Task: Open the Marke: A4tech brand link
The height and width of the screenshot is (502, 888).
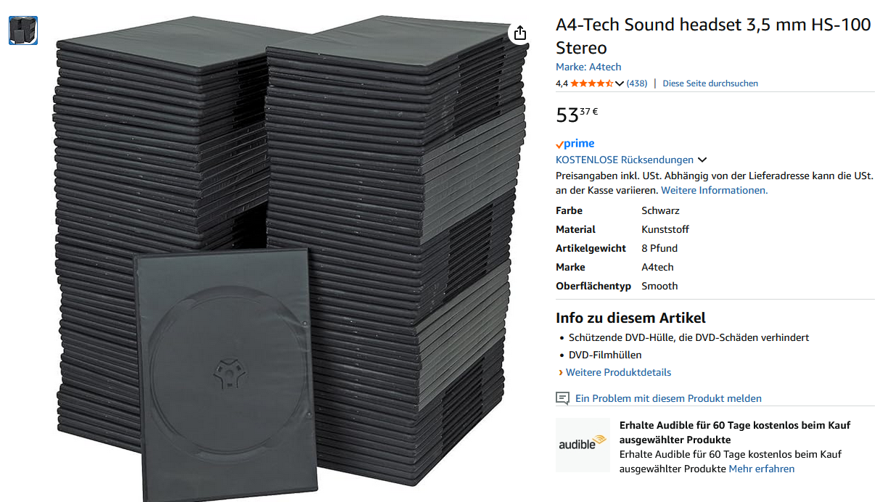Action: 588,67
